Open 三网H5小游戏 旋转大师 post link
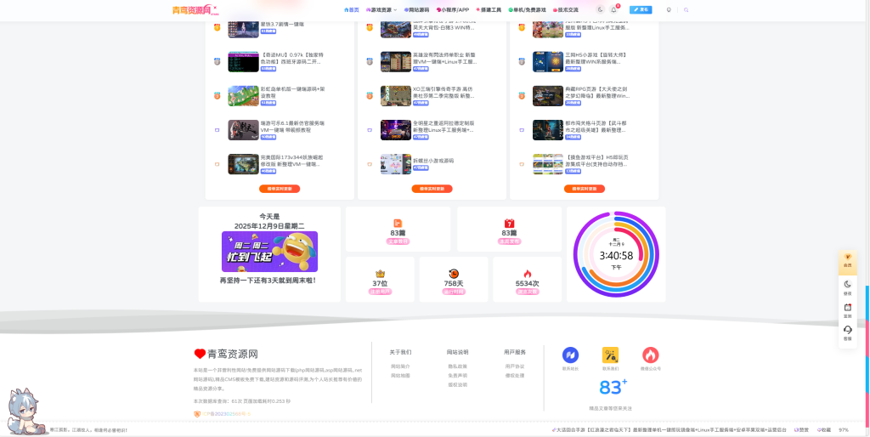Viewport: 870px width, 437px height. [597, 59]
